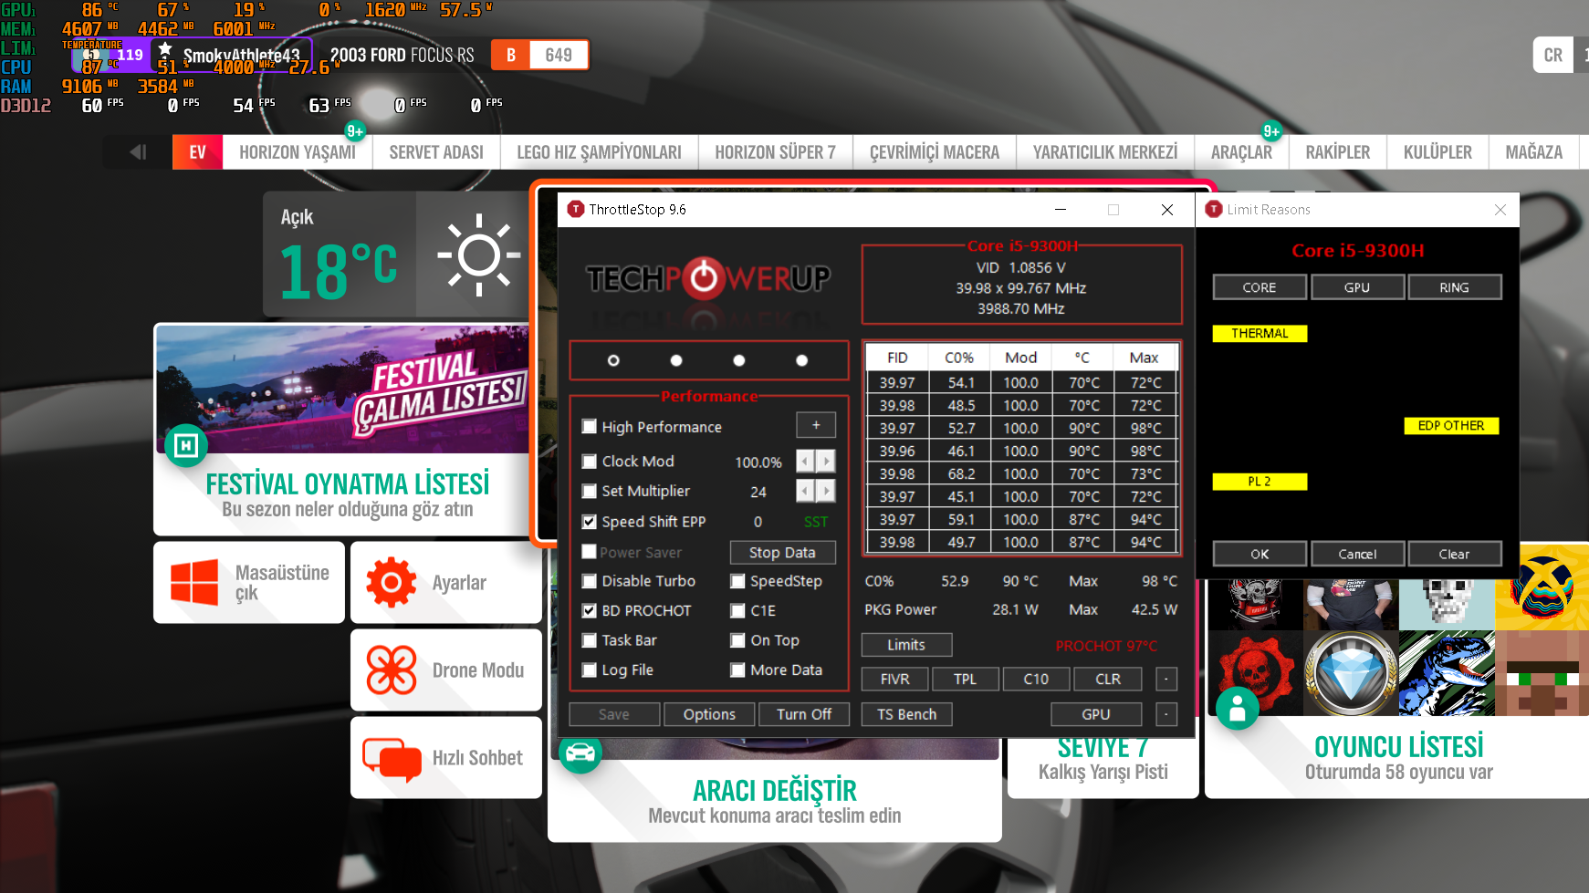
Task: Click the Limits button
Action: pos(906,645)
